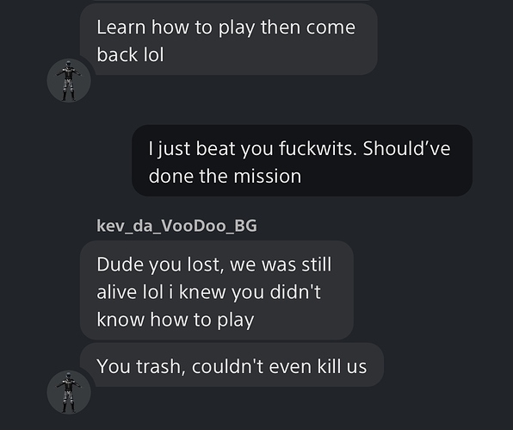Screen dimensions: 513x430
Task: Open the avatar beside the "back lol" message
Action: click(x=69, y=80)
